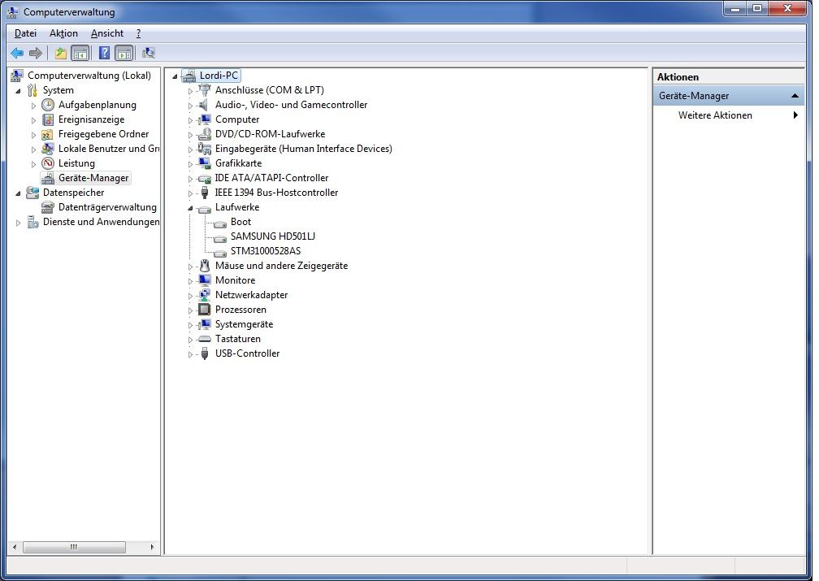Click the Scan for hardware changes icon
This screenshot has height=581, width=819.
[149, 53]
